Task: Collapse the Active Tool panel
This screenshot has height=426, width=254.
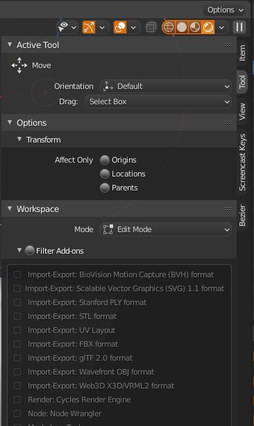Action: click(10, 44)
